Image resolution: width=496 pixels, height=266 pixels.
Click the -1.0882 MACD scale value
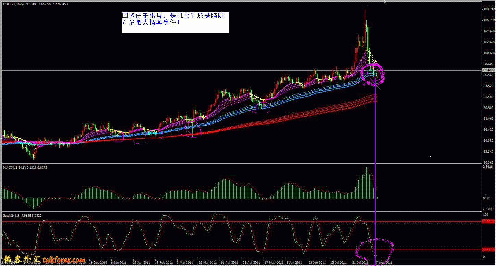(x=487, y=209)
